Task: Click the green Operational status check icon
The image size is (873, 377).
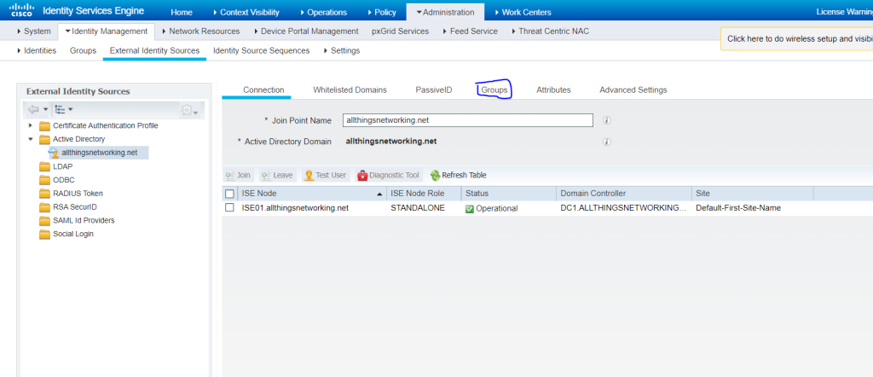Action: point(470,208)
